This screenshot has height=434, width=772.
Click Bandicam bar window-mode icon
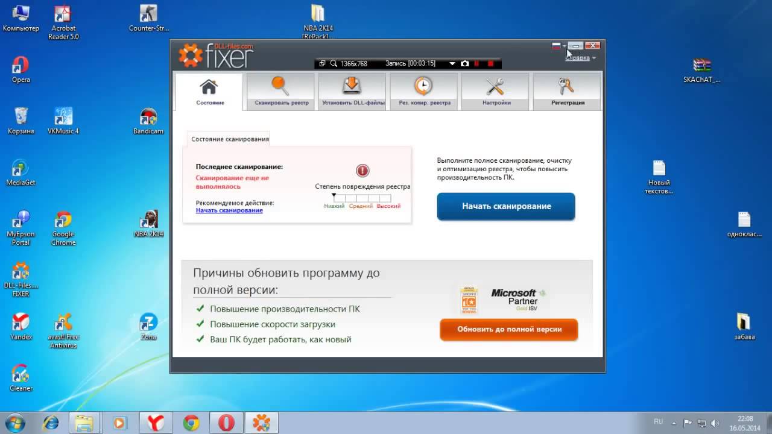[322, 63]
